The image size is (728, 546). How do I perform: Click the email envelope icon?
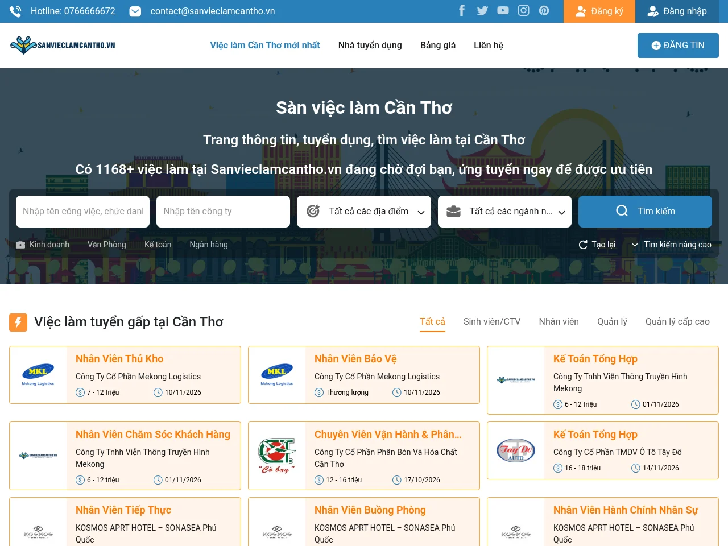pyautogui.click(x=135, y=11)
